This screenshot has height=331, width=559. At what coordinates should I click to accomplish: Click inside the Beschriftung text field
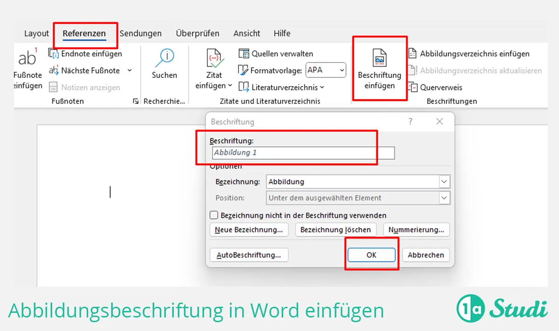tap(303, 152)
